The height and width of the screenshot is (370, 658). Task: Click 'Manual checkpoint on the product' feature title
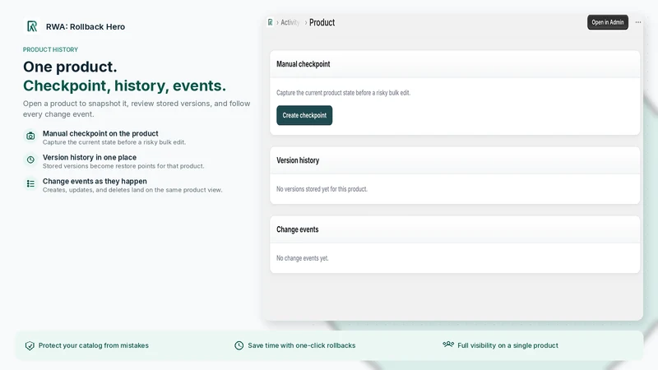tap(100, 133)
